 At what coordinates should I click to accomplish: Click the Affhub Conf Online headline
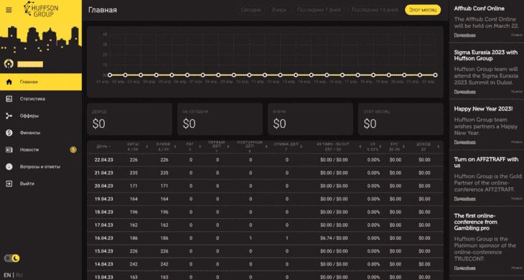479,9
